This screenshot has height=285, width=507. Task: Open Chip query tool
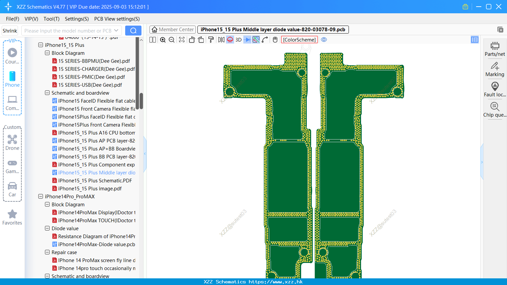click(x=495, y=110)
